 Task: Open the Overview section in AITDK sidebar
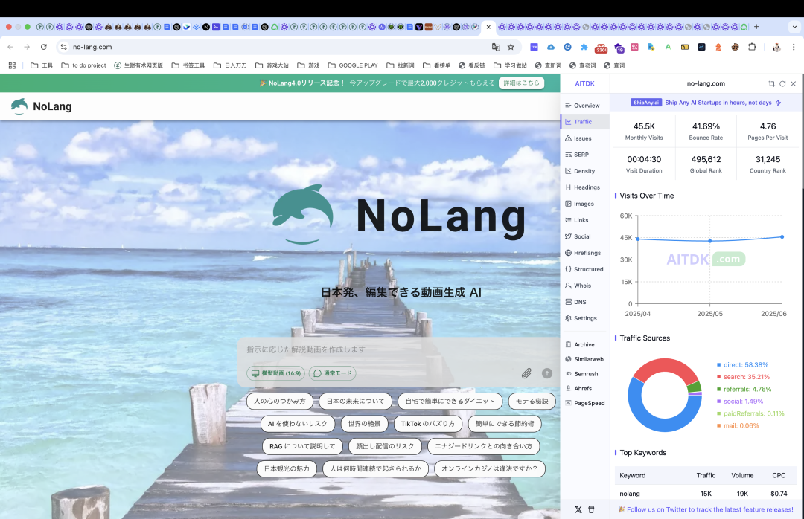(x=582, y=106)
